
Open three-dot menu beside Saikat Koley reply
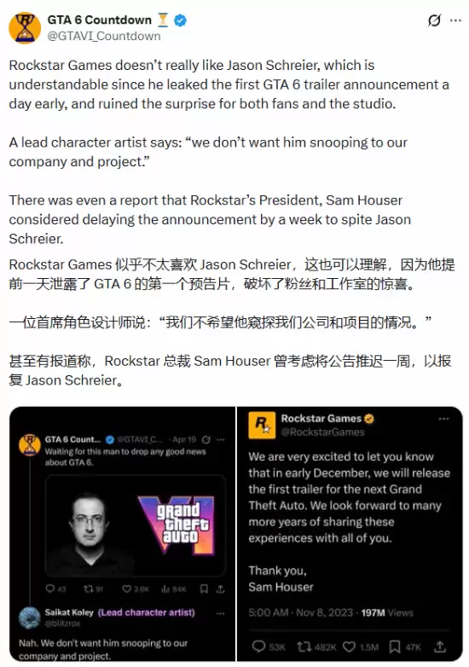click(220, 613)
